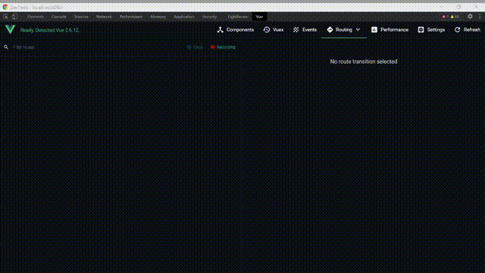The height and width of the screenshot is (273, 485).
Task: Open the Application DevTools tab
Action: (183, 17)
